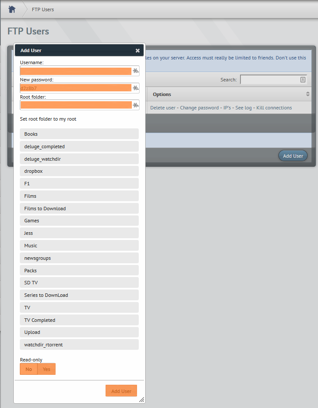Set Read-only to No
The height and width of the screenshot is (408, 318).
(x=29, y=369)
